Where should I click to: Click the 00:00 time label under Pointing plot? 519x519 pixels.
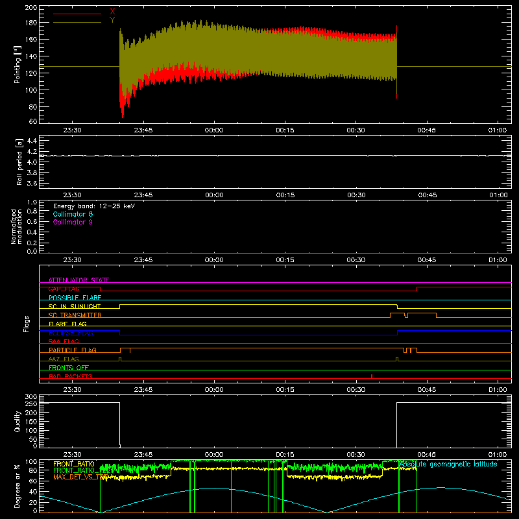(214, 130)
